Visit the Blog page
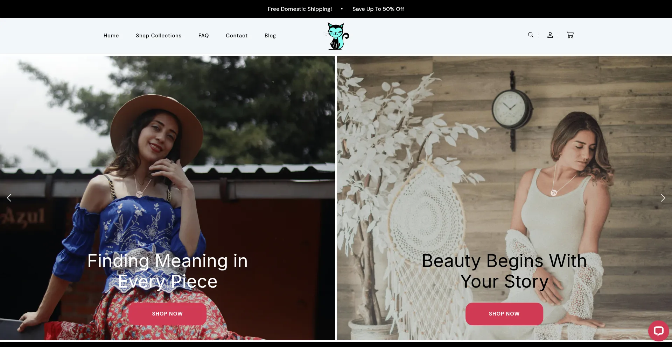The image size is (672, 347). click(270, 36)
